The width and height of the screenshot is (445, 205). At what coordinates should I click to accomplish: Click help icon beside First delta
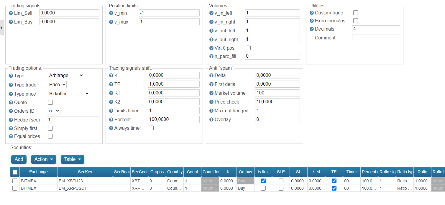click(x=211, y=84)
